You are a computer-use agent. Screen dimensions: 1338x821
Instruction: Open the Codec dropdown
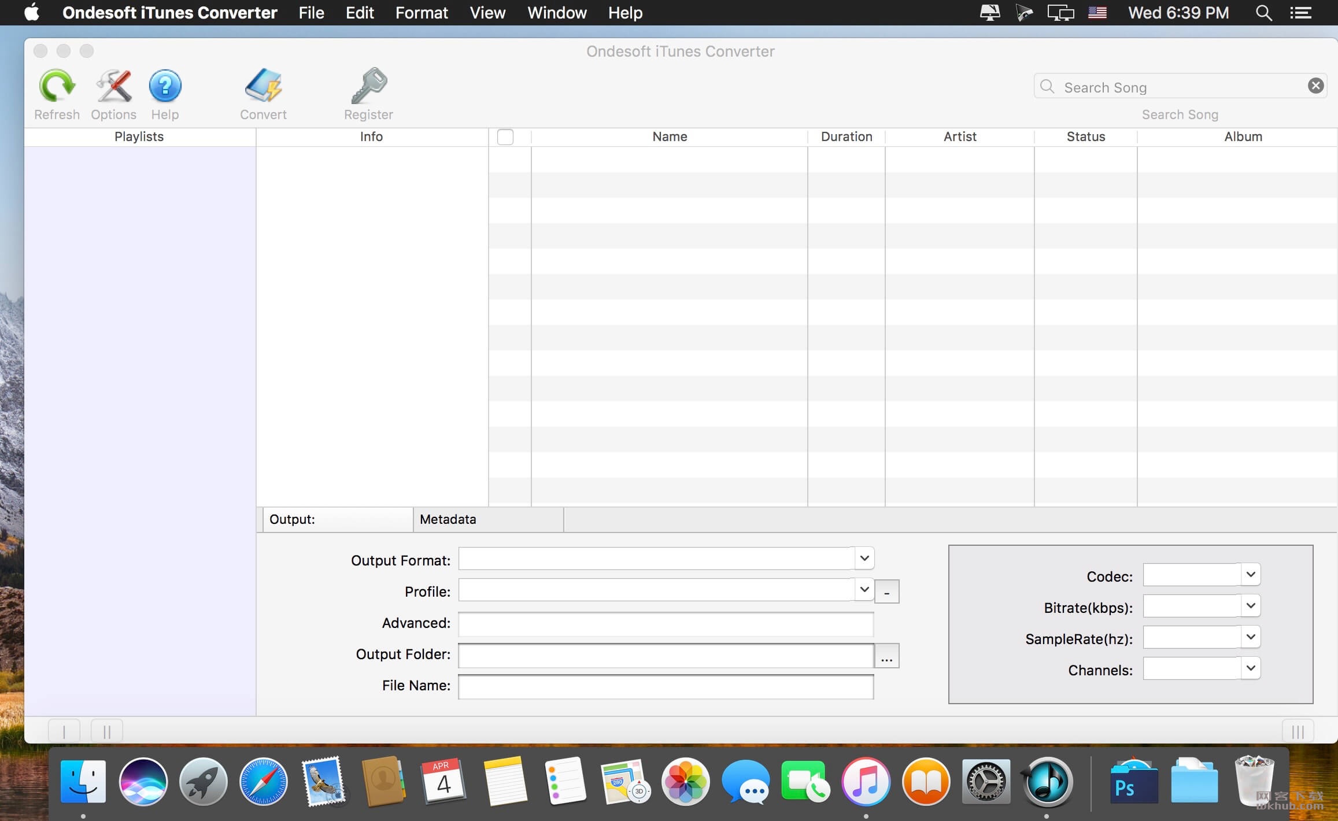(1250, 575)
